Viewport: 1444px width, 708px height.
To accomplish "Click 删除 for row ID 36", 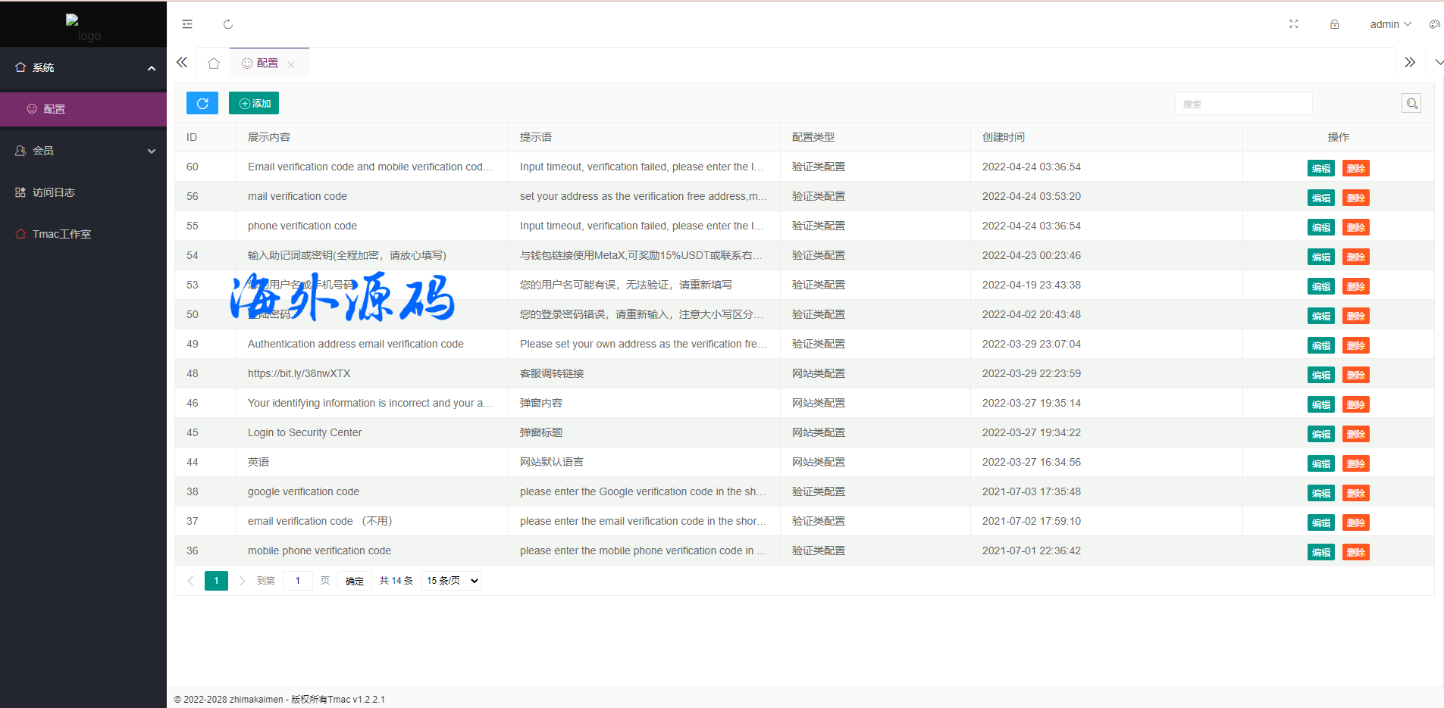I will pyautogui.click(x=1355, y=552).
